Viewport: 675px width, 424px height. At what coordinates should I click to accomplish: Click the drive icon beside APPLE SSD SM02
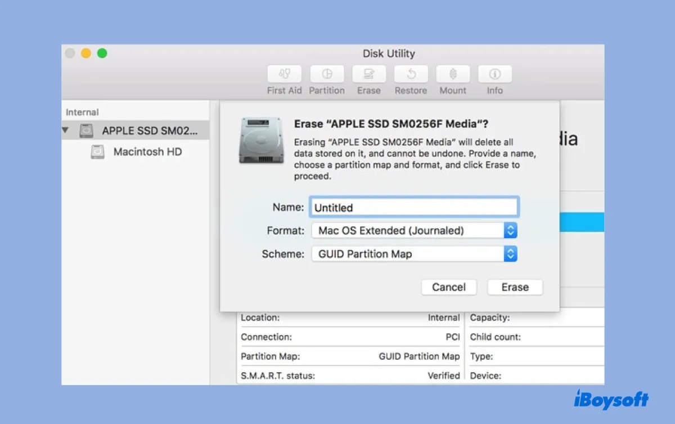[x=86, y=130]
